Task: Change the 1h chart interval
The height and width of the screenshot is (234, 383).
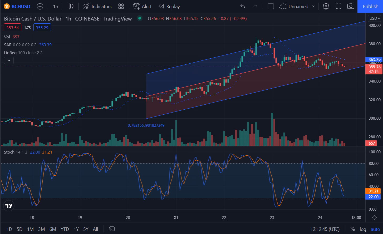Action: click(56, 6)
